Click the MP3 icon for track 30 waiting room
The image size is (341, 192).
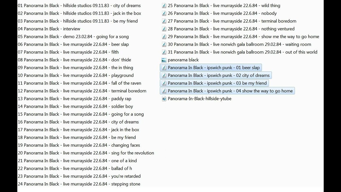[x=164, y=44]
